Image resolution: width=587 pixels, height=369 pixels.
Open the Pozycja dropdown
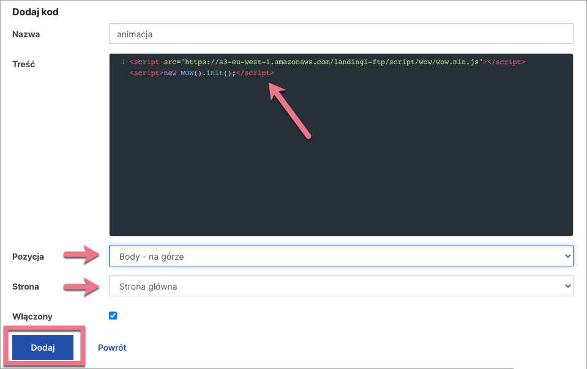tap(340, 256)
